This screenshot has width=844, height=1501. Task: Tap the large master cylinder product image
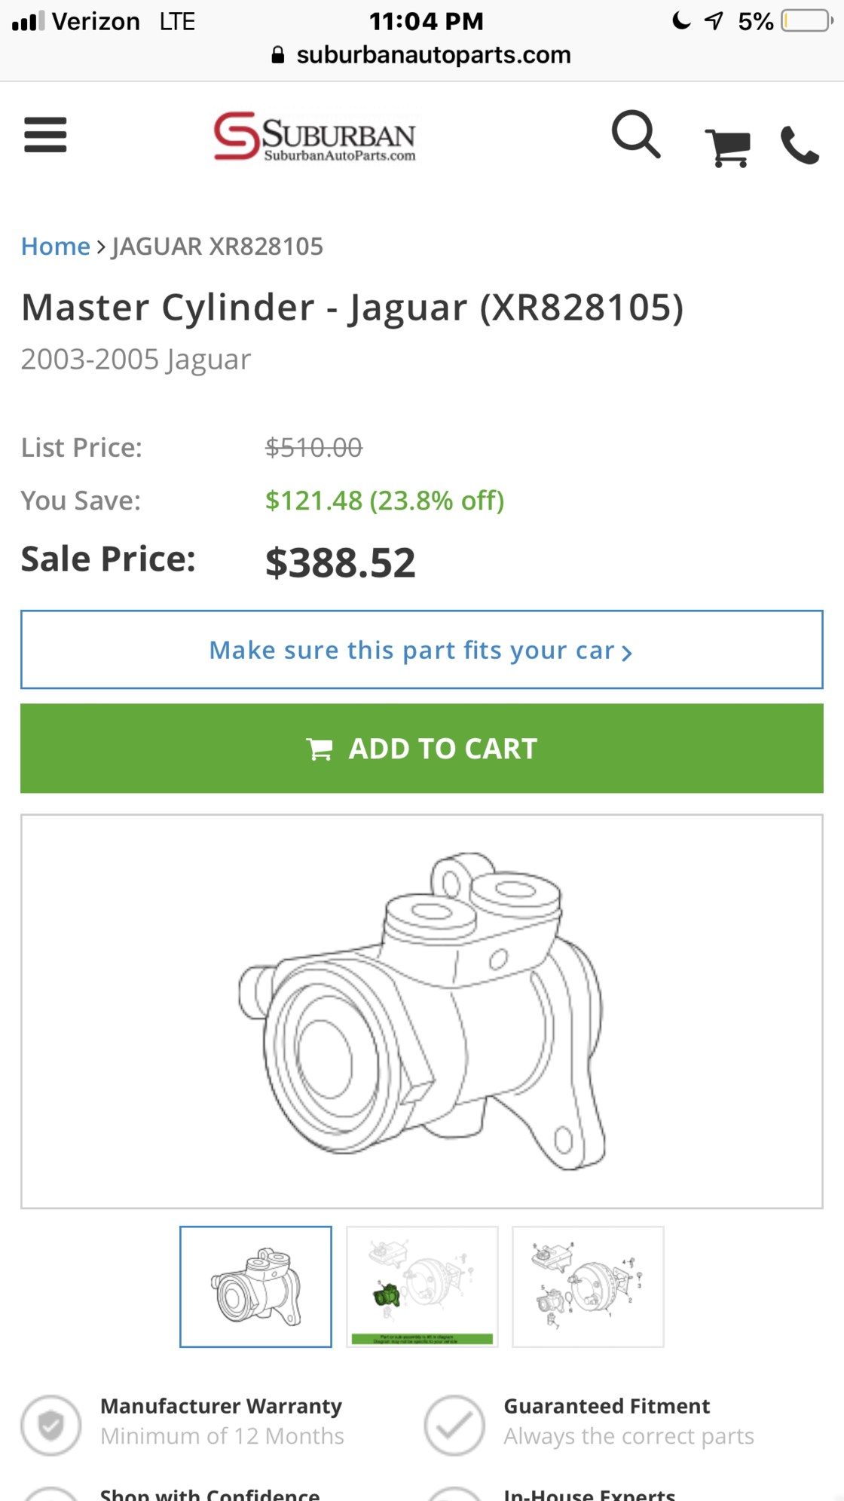[x=421, y=1011]
